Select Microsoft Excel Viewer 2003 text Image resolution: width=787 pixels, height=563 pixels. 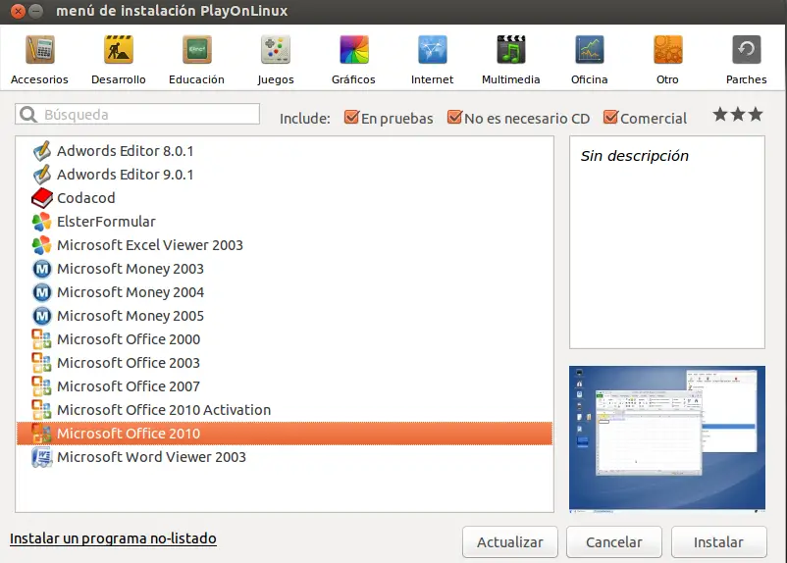pyautogui.click(x=150, y=245)
